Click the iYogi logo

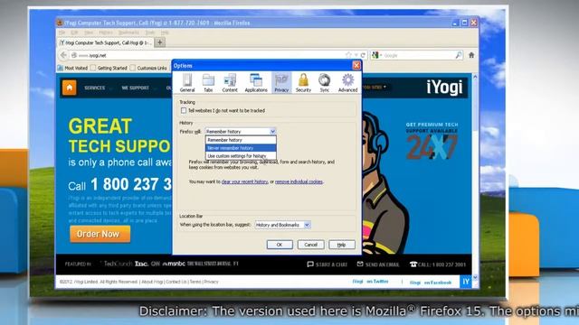point(444,88)
